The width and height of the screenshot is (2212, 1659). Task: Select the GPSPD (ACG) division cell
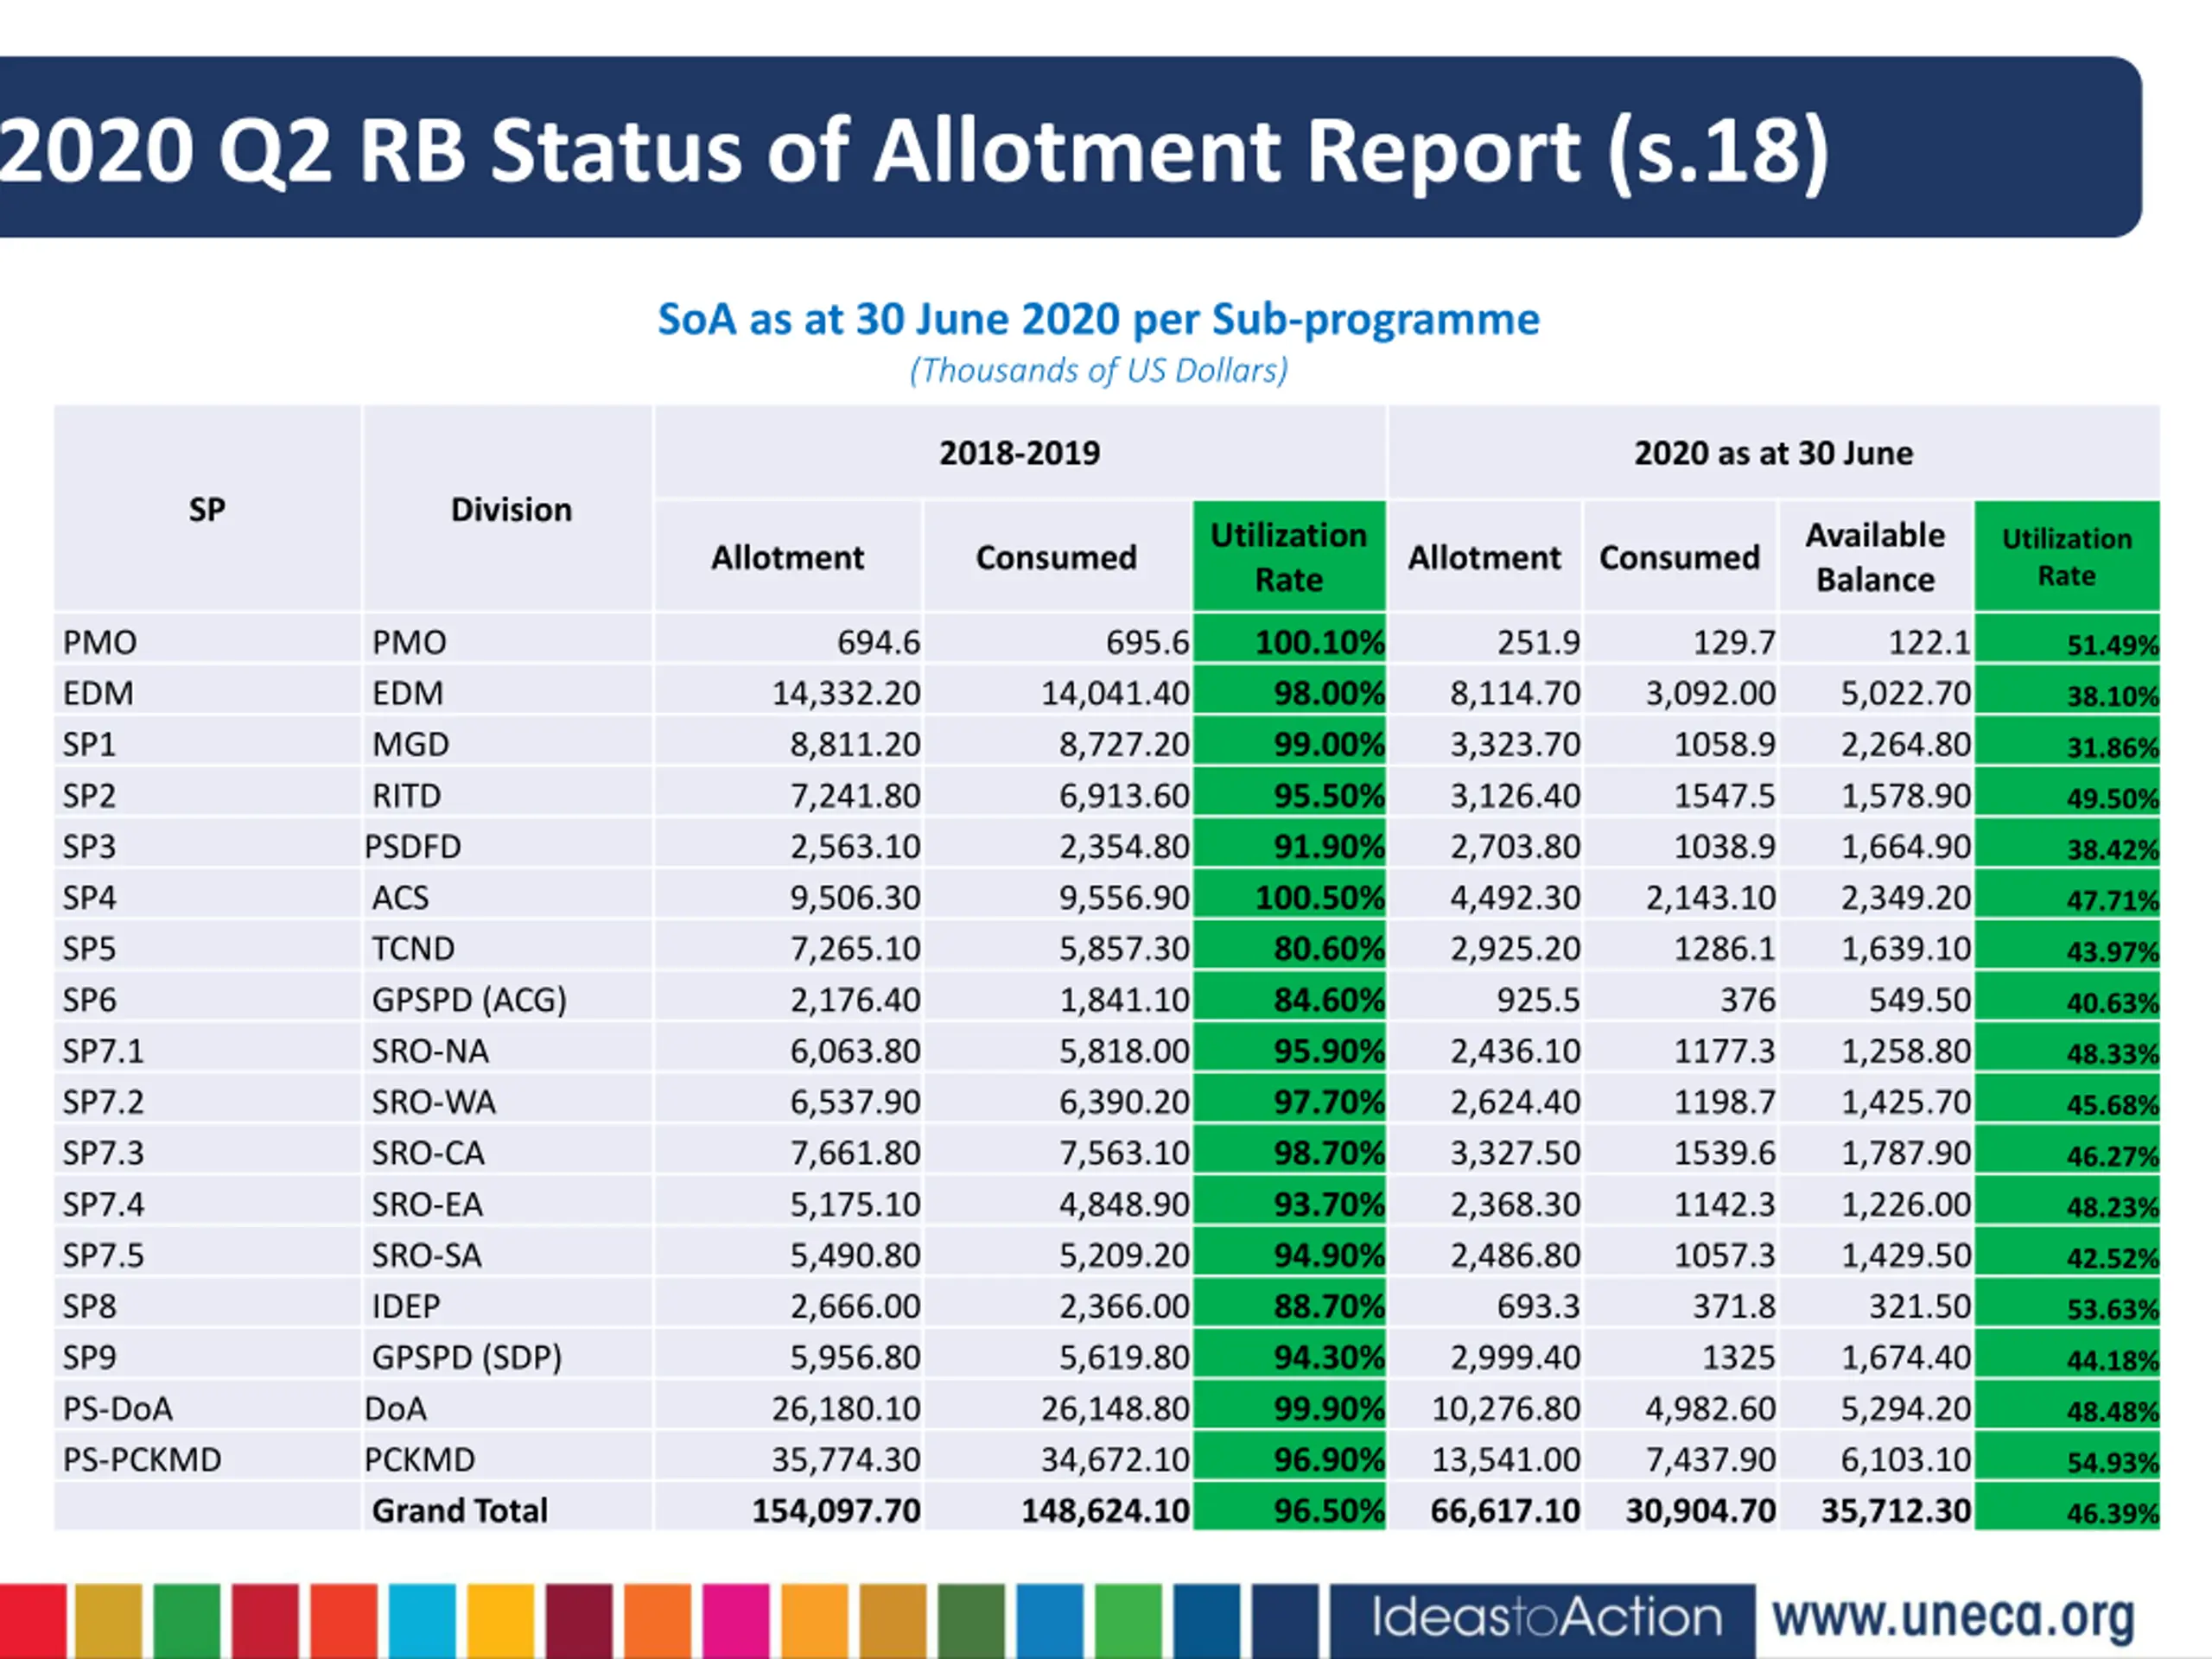[469, 999]
